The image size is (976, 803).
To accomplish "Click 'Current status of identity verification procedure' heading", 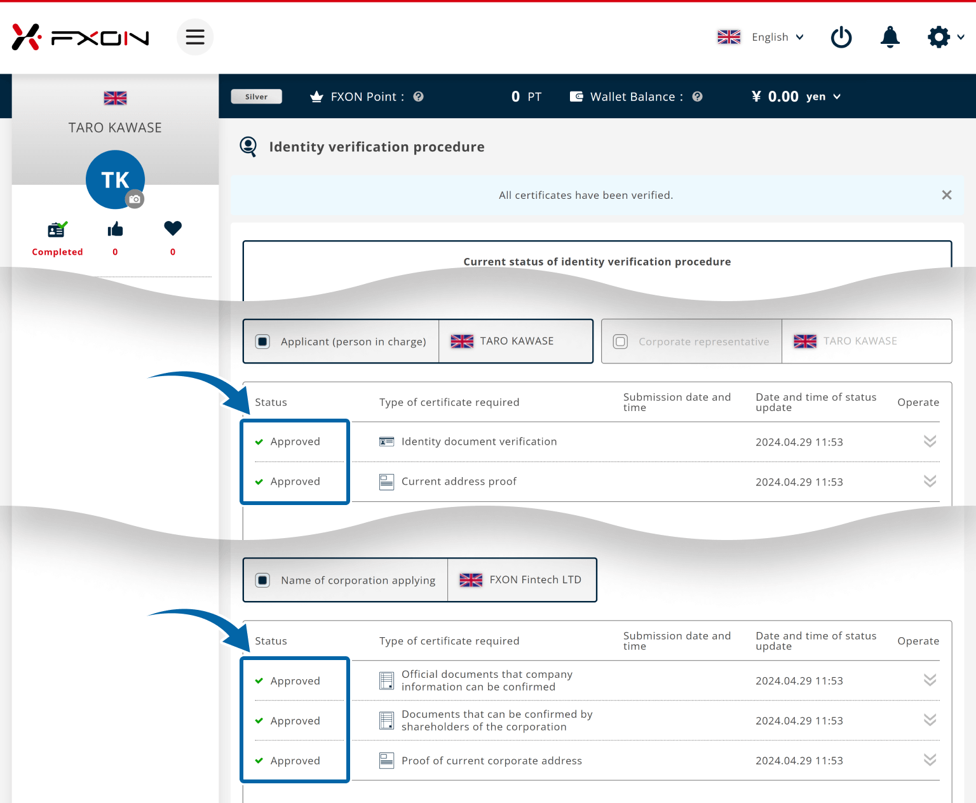I will (597, 262).
